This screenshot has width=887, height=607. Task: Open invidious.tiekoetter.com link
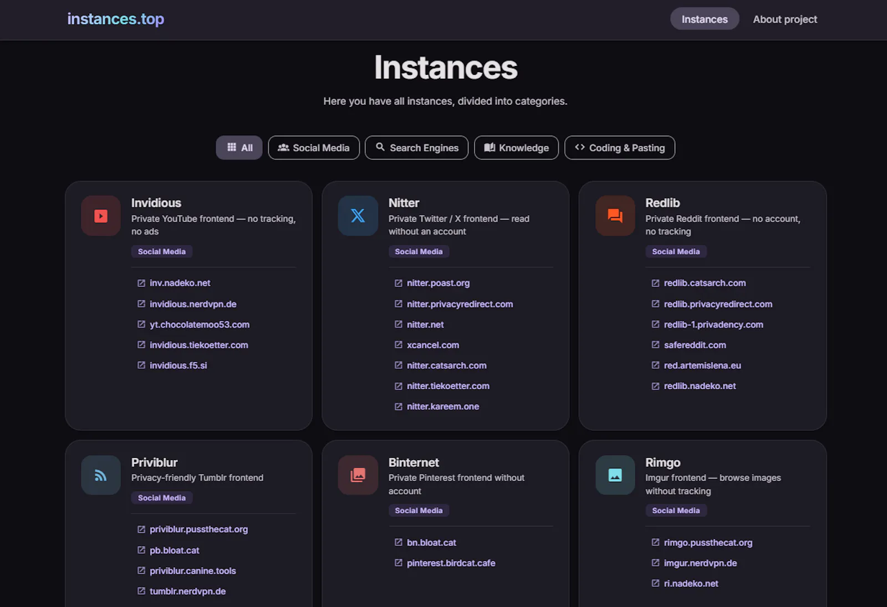pos(199,345)
